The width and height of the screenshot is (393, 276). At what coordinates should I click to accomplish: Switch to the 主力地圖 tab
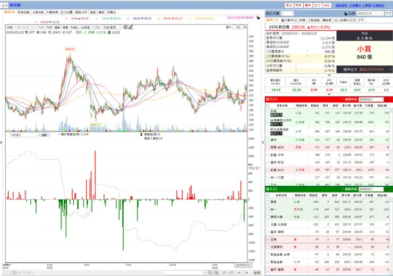coord(66,12)
